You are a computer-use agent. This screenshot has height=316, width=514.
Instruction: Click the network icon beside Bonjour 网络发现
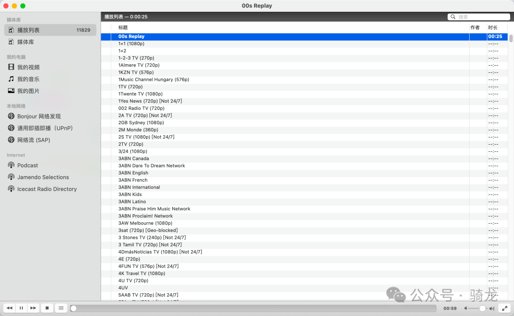[11, 116]
